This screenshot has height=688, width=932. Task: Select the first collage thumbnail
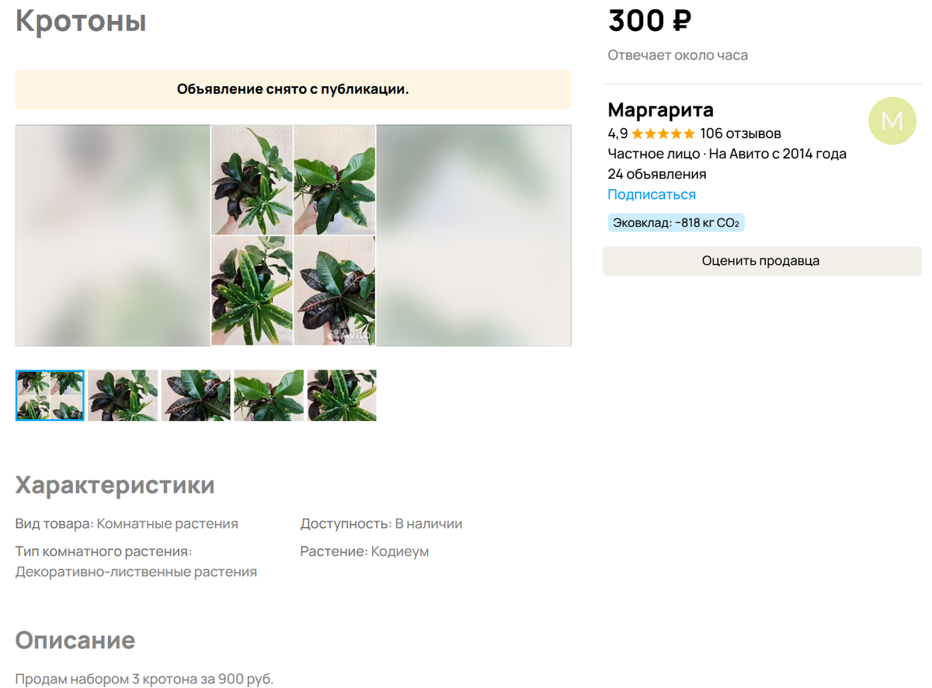pyautogui.click(x=50, y=395)
